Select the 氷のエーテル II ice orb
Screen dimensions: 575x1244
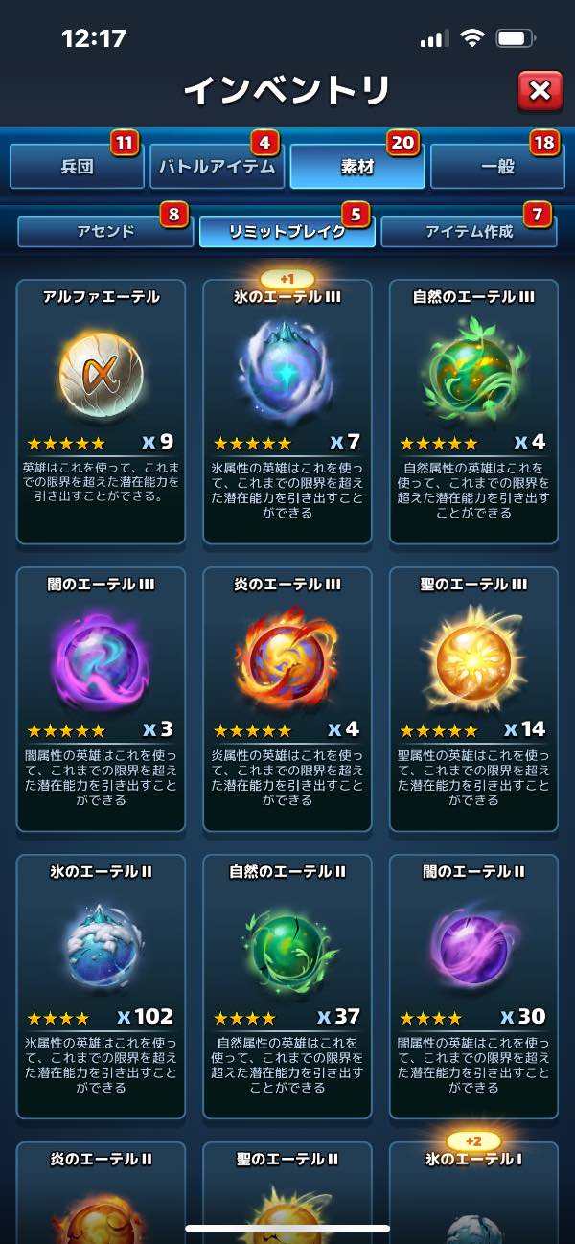101,946
